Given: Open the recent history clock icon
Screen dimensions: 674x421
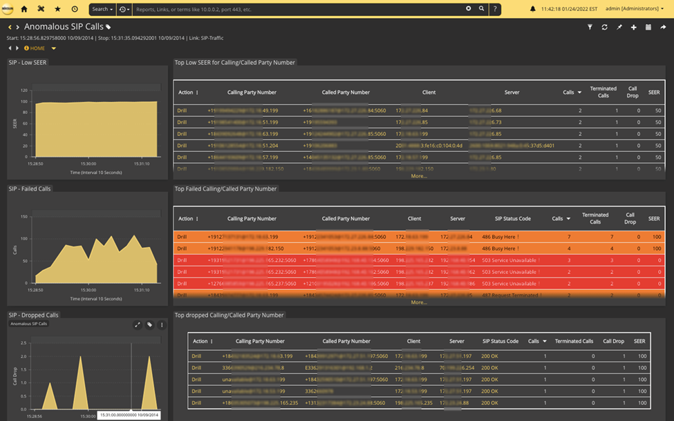Looking at the screenshot, I should click(x=75, y=9).
